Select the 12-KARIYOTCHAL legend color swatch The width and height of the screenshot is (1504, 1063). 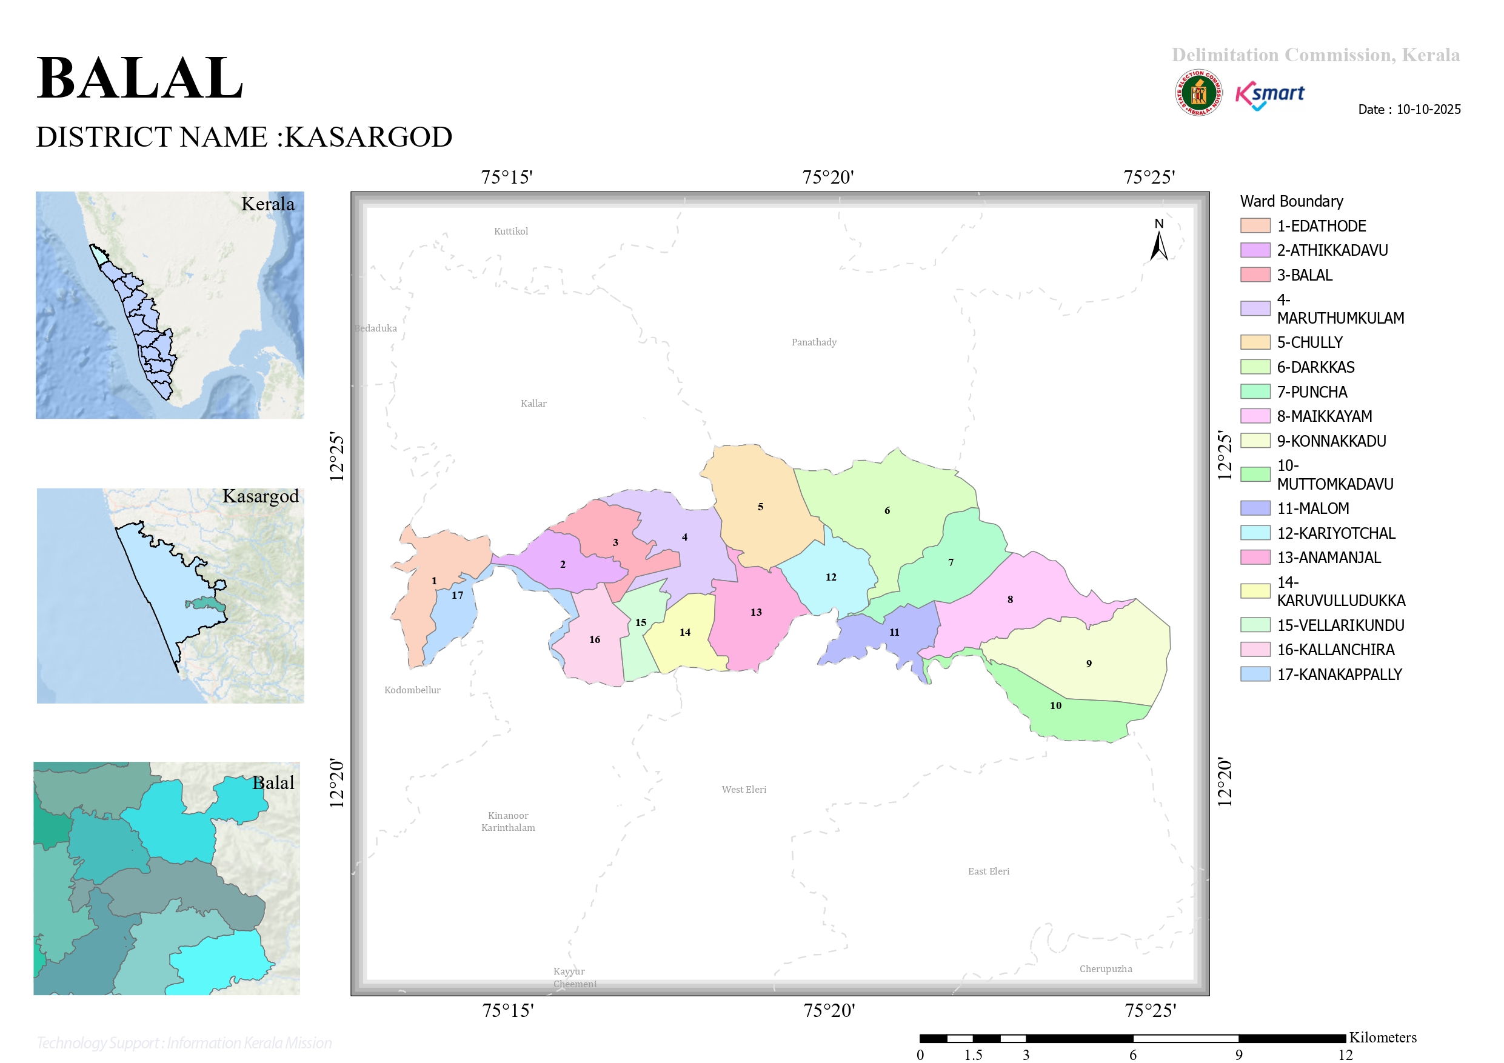pos(1255,533)
